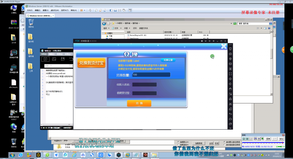Open the 虚拟机(M) menu in VMware
293x159 pixels.
click(55, 11)
